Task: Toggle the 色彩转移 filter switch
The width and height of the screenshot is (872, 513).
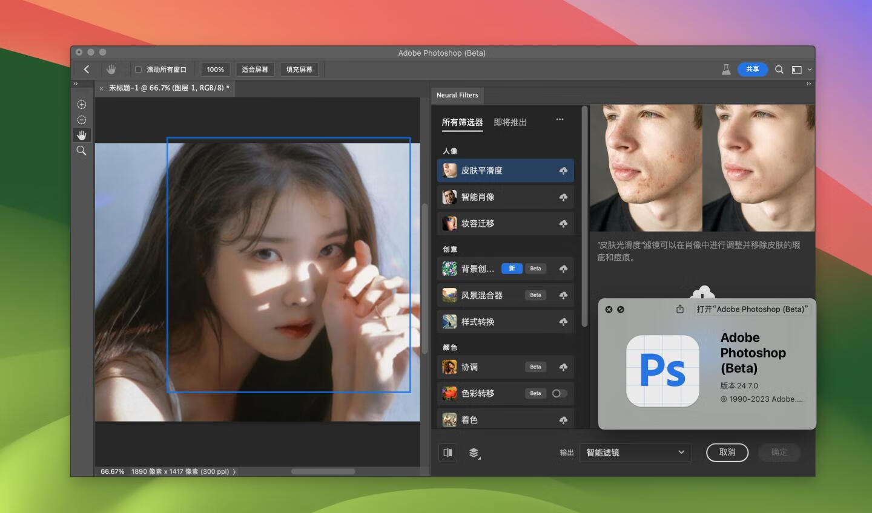Action: coord(559,393)
